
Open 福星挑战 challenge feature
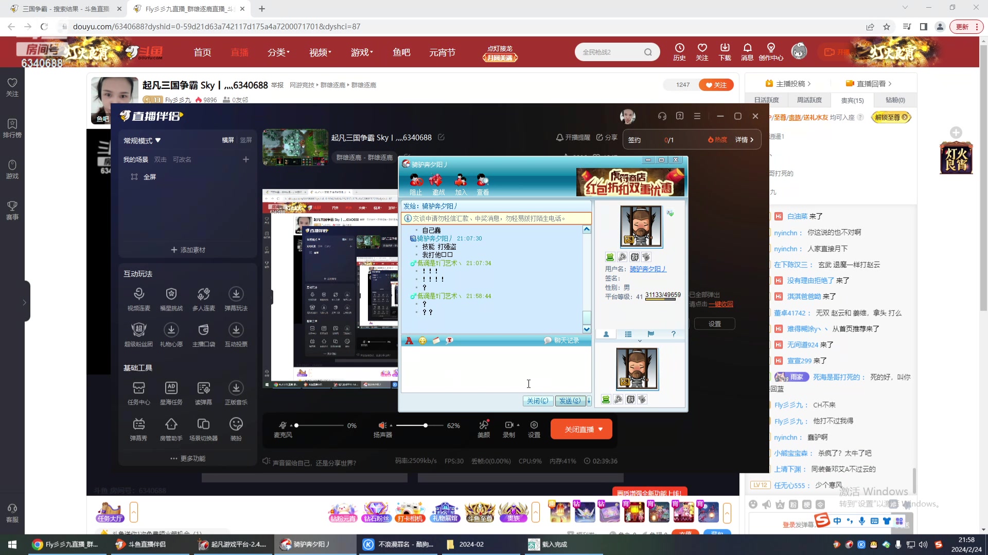(171, 299)
